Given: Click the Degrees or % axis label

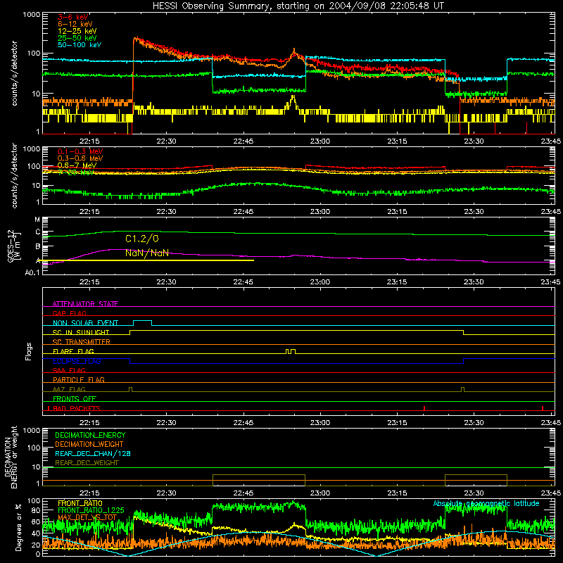Looking at the screenshot, I should point(18,527).
